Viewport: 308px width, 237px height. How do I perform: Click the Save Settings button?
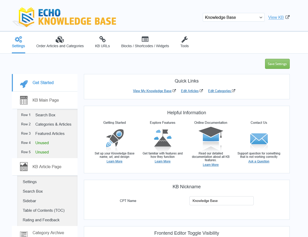[277, 64]
